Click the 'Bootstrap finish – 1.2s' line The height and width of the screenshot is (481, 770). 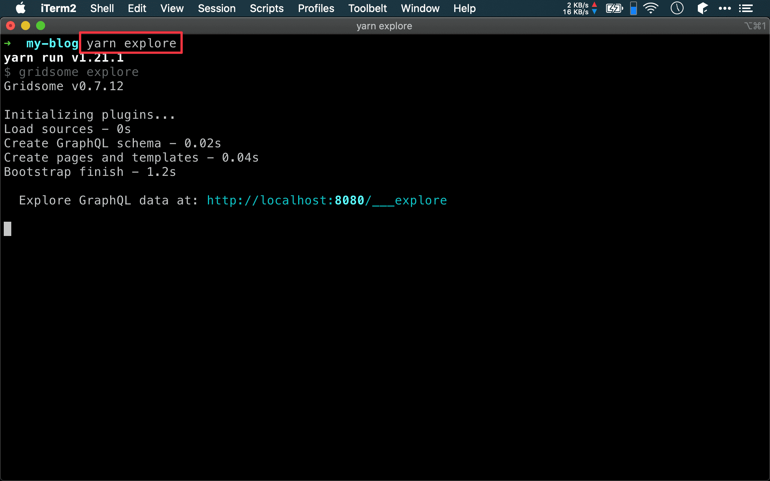click(x=90, y=172)
